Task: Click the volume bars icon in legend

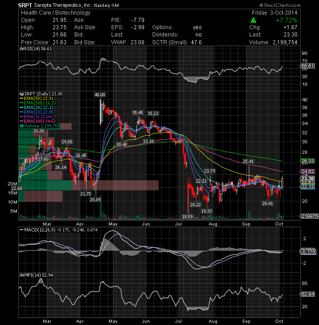Action: coord(21,126)
